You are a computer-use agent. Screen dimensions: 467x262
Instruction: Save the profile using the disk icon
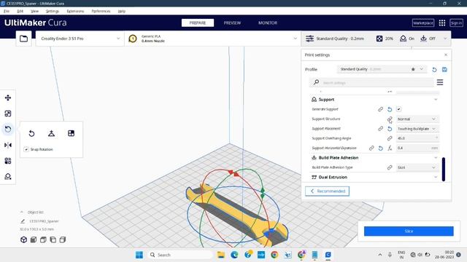point(444,70)
